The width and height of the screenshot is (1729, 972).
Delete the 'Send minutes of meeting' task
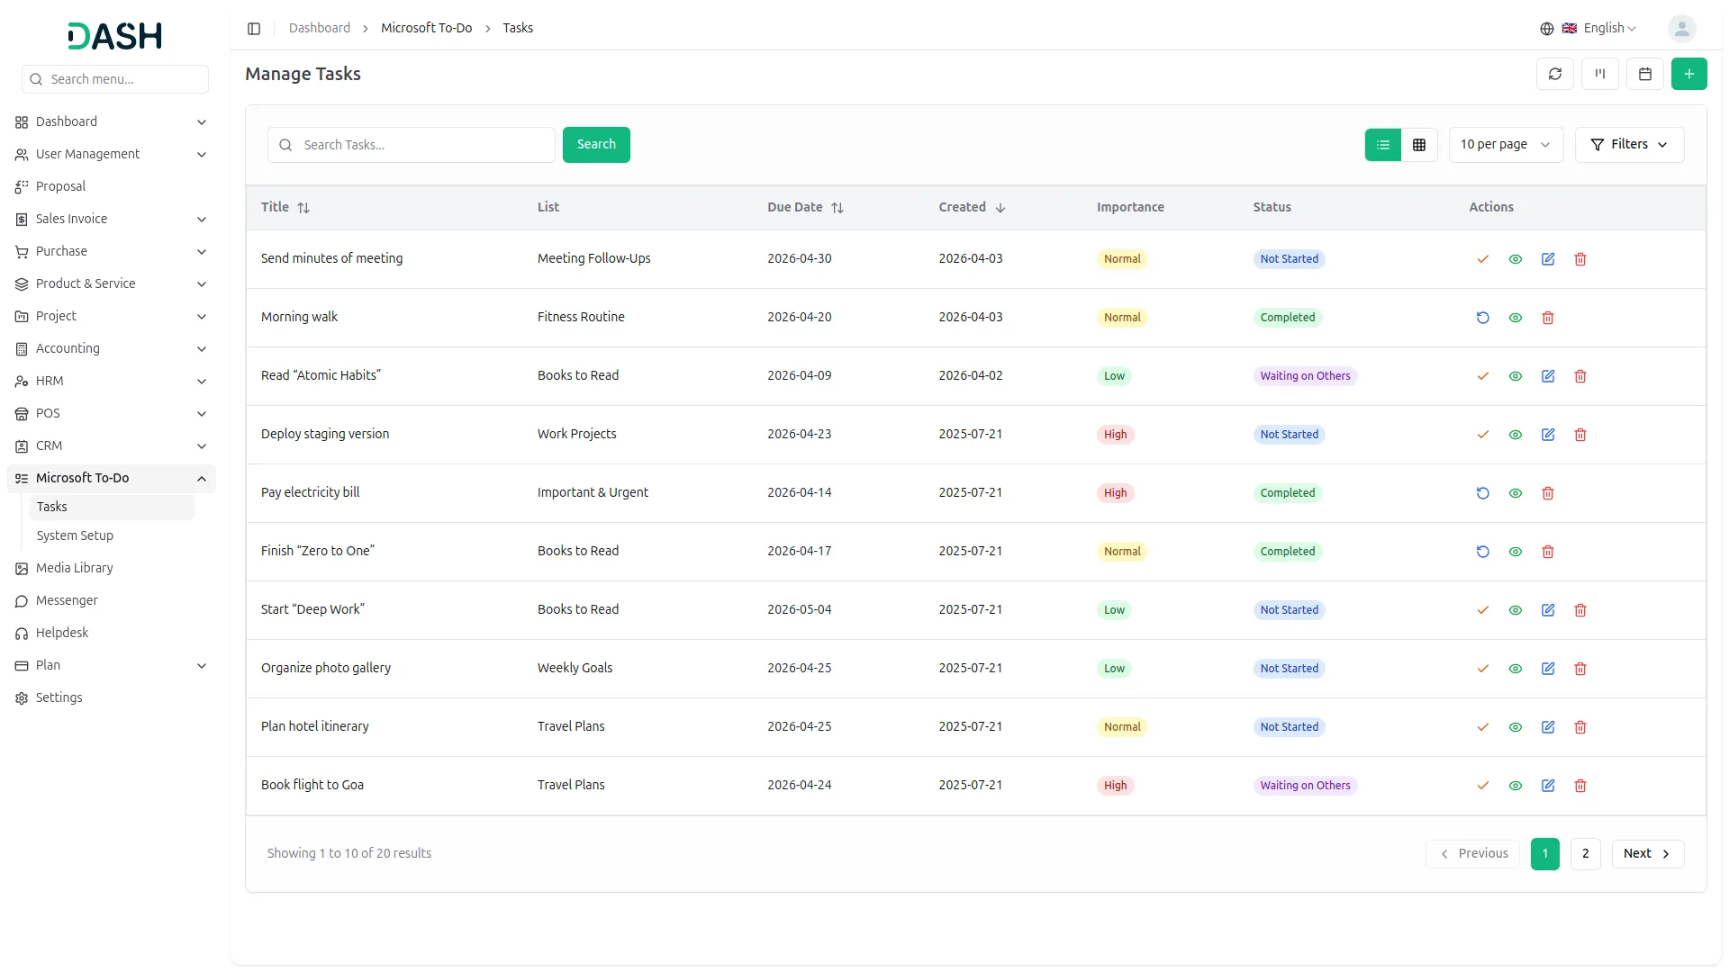[x=1580, y=259]
